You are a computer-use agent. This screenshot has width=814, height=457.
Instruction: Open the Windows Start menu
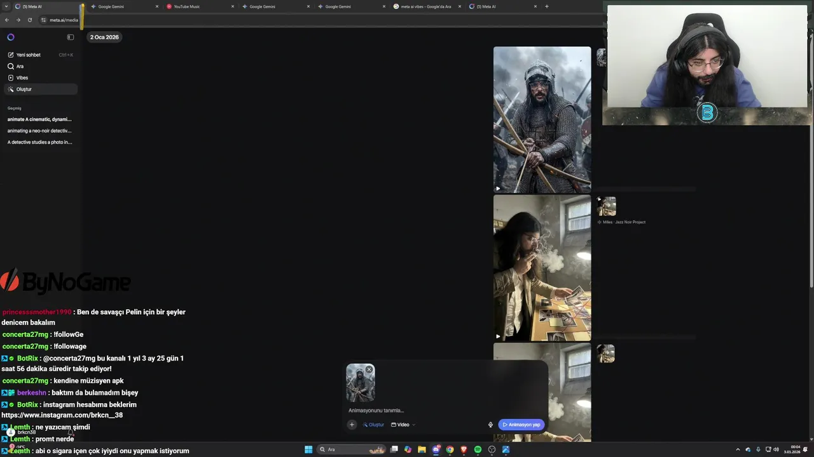point(308,449)
